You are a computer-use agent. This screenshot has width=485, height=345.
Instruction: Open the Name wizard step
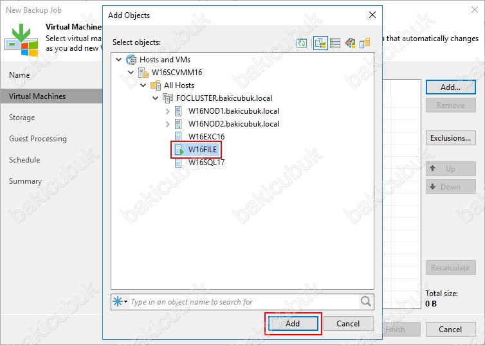coord(19,75)
